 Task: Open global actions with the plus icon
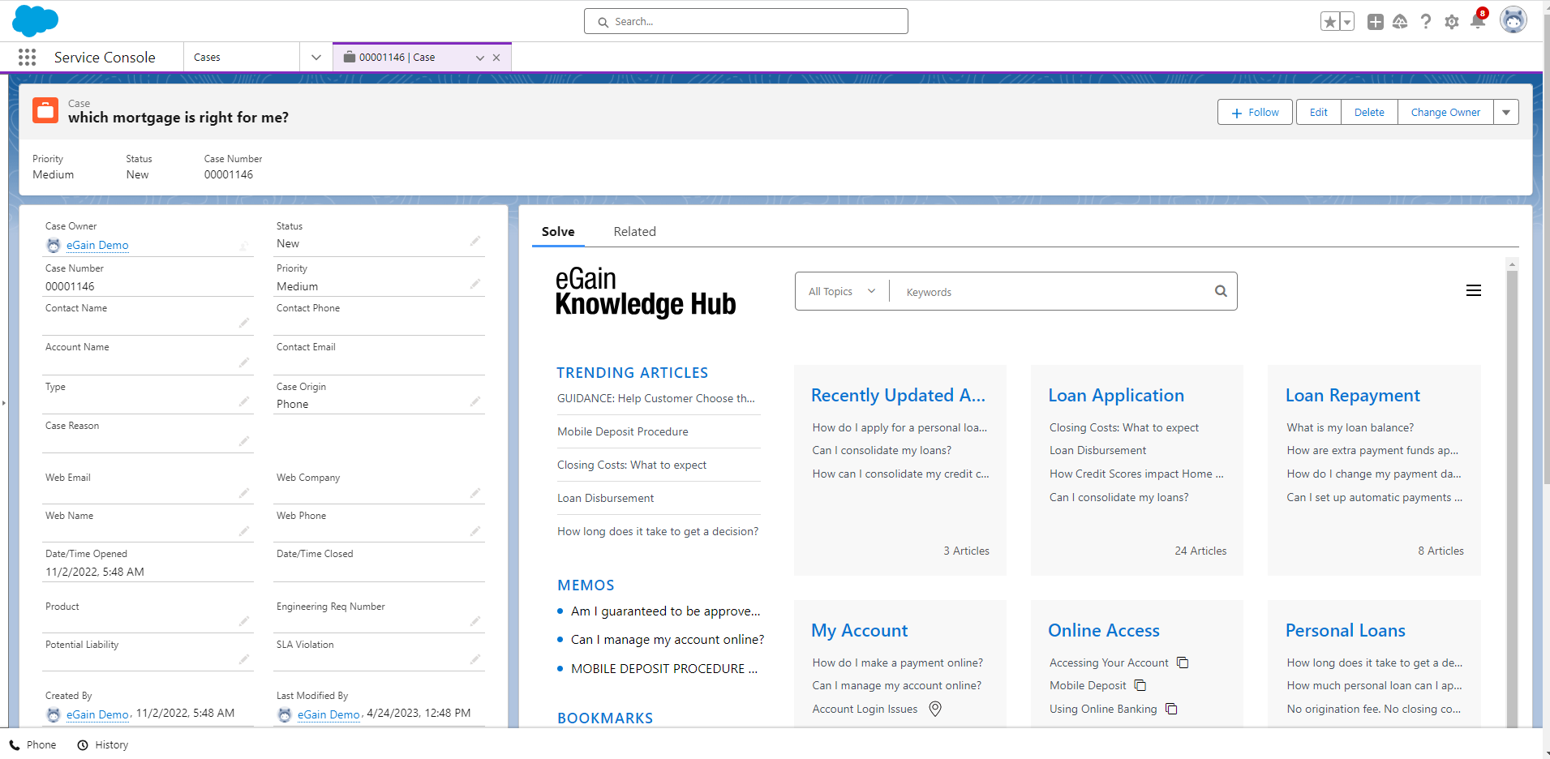click(1376, 21)
